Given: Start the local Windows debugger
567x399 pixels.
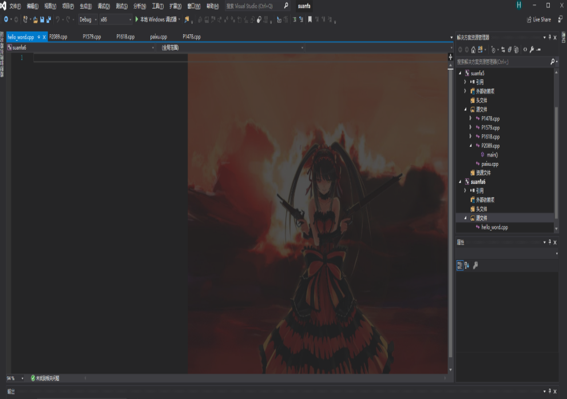Looking at the screenshot, I should (x=157, y=19).
